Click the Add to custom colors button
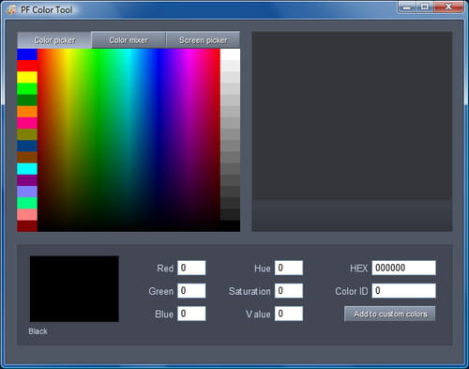This screenshot has width=469, height=369. [x=390, y=314]
